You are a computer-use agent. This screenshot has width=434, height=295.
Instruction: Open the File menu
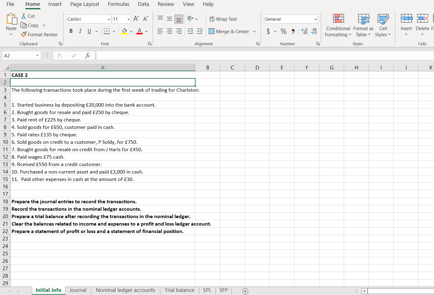pos(10,4)
